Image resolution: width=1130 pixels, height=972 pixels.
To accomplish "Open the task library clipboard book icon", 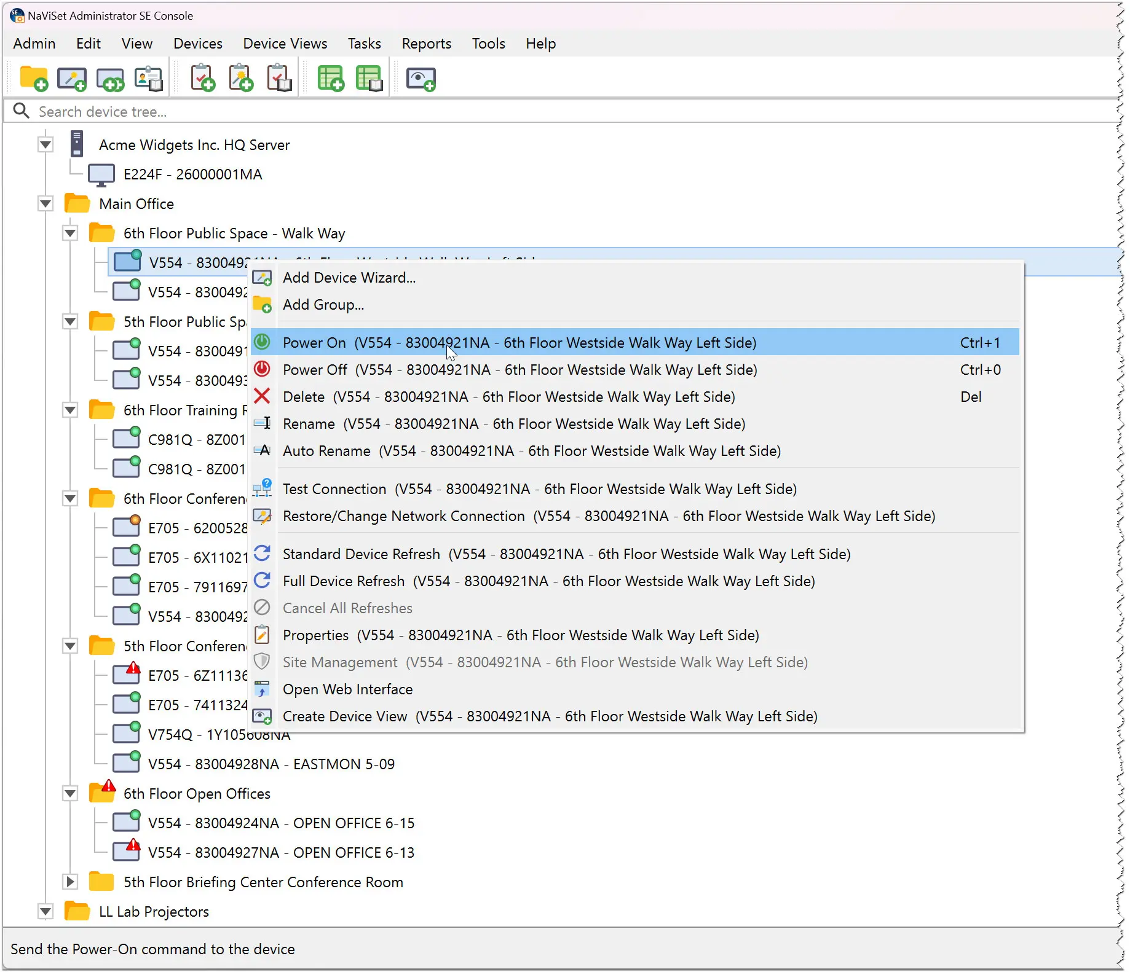I will pyautogui.click(x=279, y=79).
